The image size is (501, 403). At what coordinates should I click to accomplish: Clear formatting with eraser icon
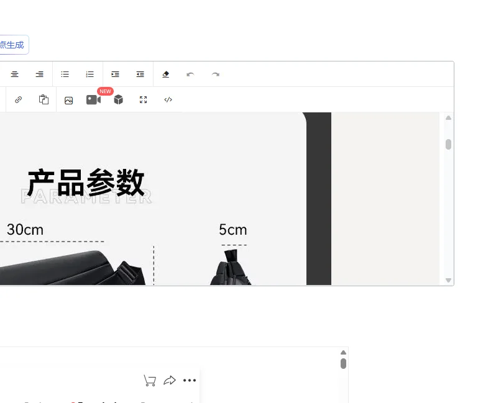click(165, 75)
